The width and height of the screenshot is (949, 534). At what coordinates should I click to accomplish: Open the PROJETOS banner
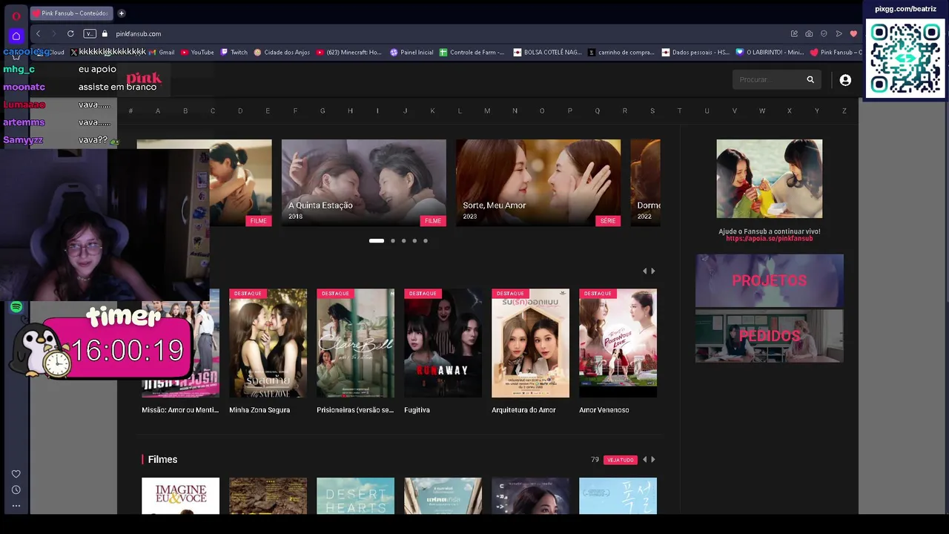click(770, 280)
